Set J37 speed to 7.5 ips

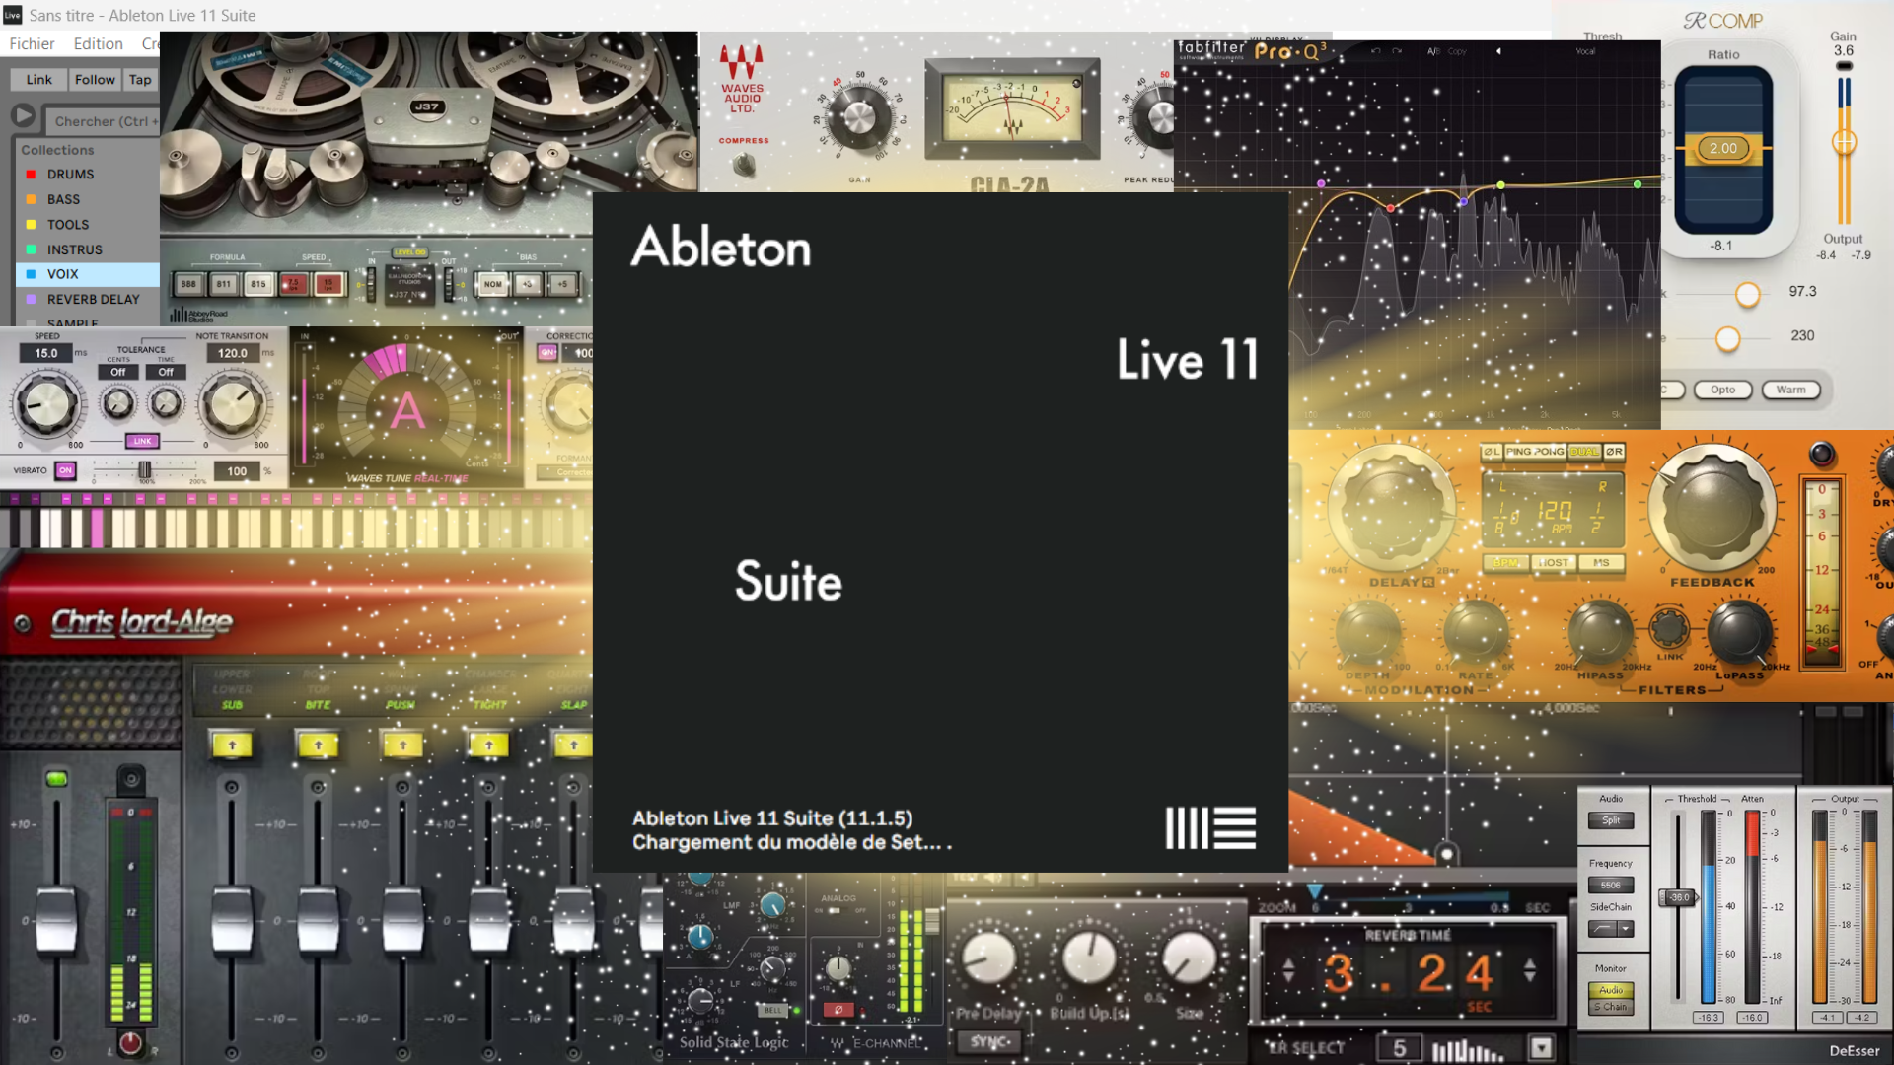click(293, 284)
